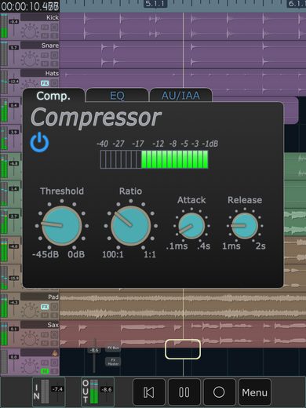
Task: Solo the Snare track
Action: (54, 64)
